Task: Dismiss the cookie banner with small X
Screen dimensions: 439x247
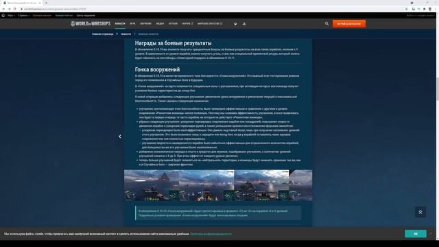Action: coord(431,233)
